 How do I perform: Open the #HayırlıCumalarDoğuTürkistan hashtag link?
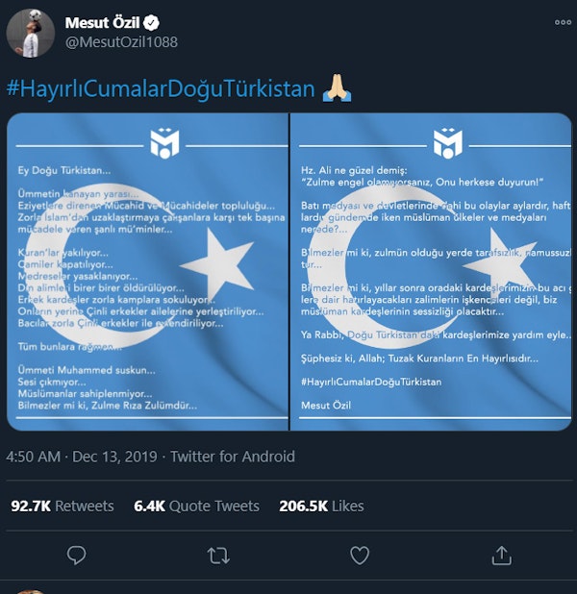pos(161,88)
